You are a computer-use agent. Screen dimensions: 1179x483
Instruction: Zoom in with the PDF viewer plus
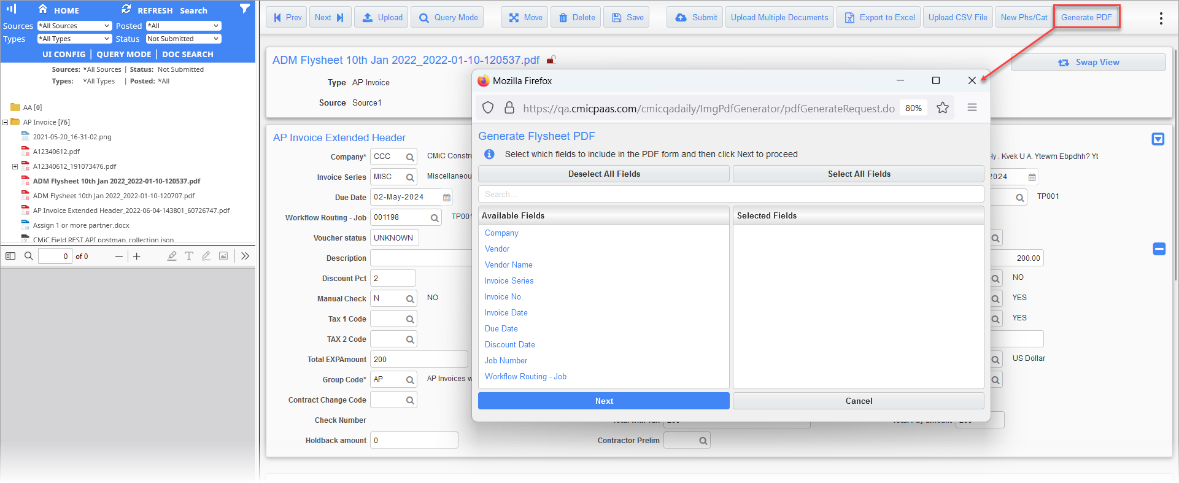click(x=137, y=256)
